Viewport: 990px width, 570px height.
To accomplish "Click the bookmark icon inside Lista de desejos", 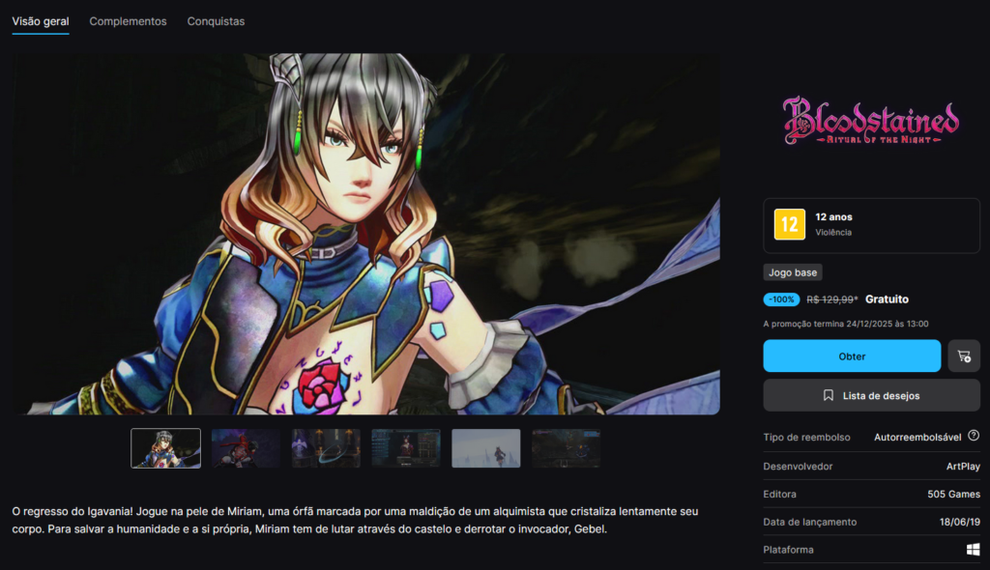I will 827,394.
